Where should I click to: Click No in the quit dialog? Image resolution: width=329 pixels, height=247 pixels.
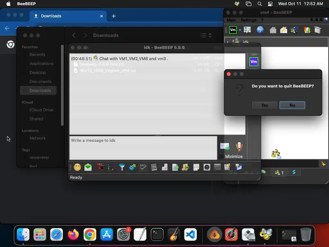(x=292, y=105)
